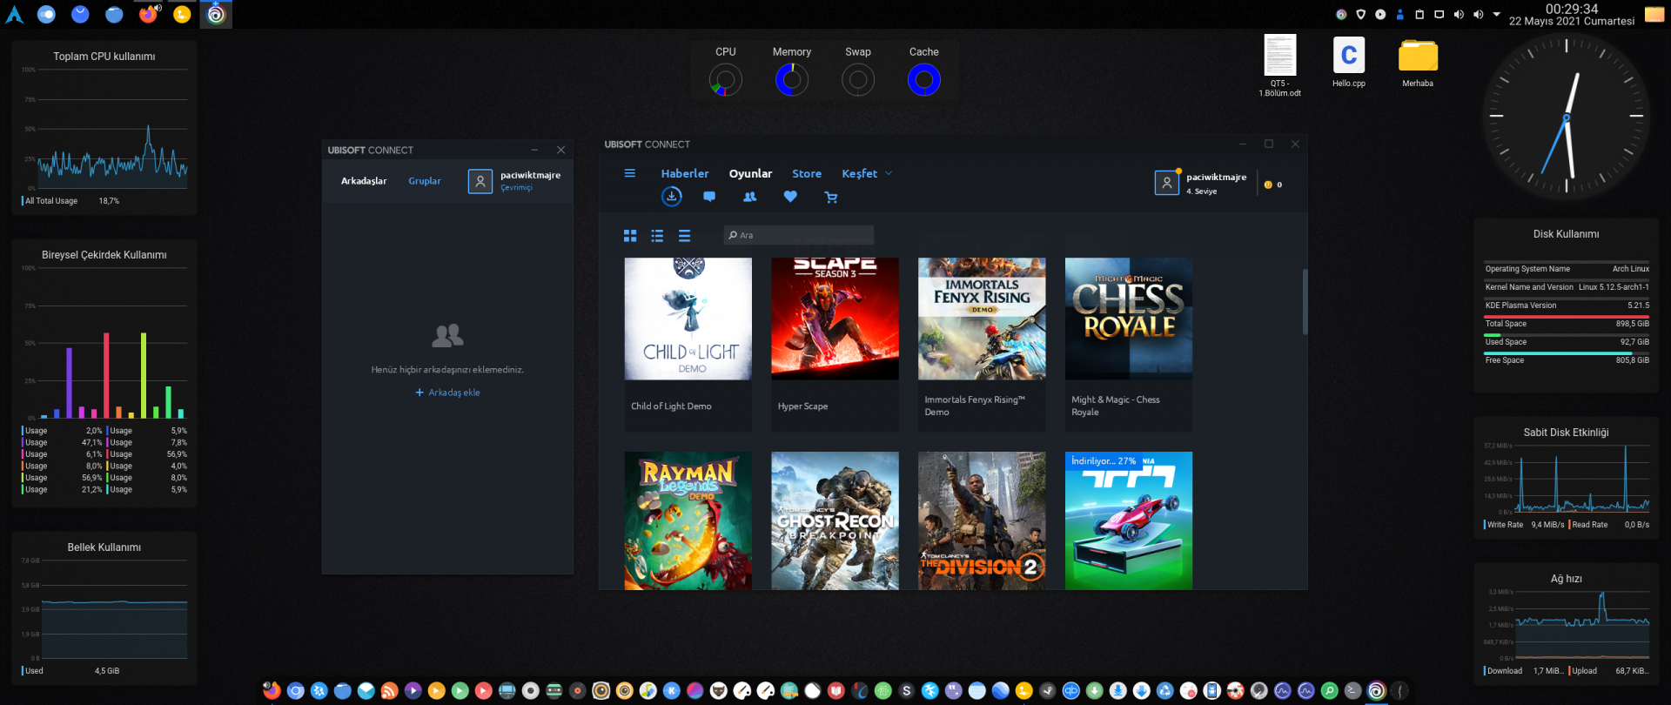Open the Arch Linux application launcher

point(15,14)
